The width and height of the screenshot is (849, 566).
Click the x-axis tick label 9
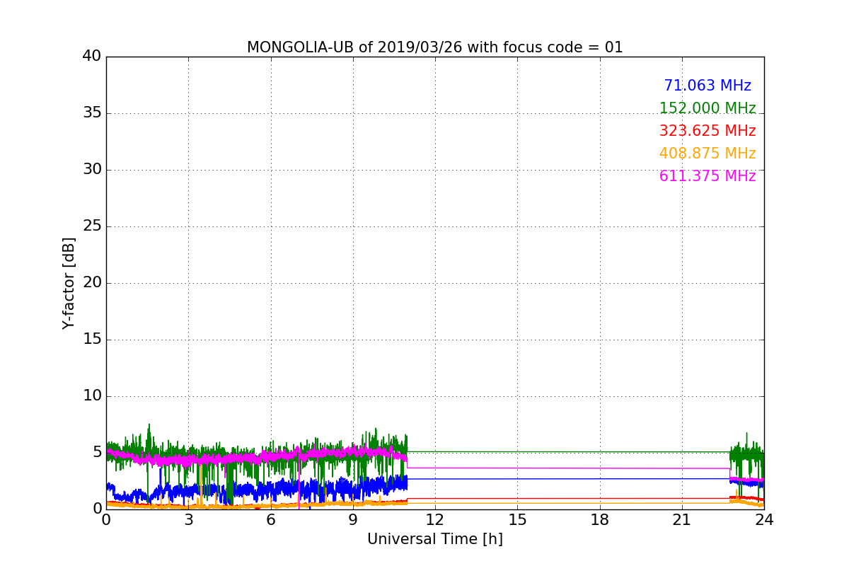(353, 519)
